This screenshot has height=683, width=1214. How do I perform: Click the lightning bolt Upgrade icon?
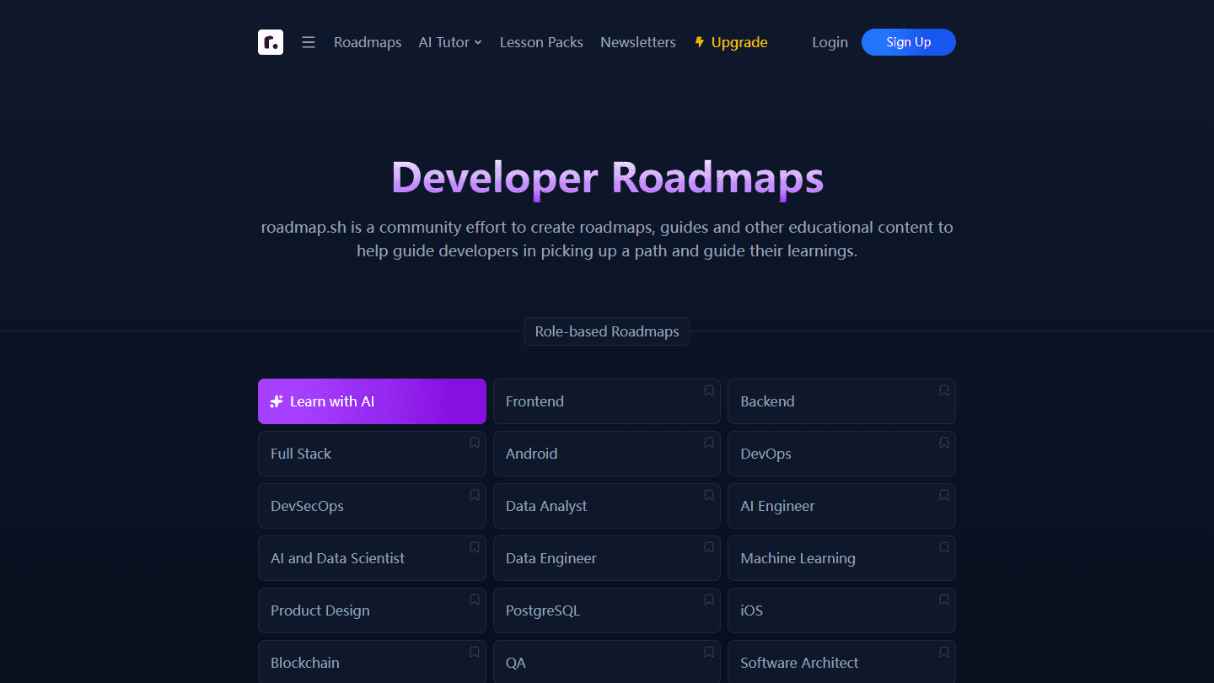[x=700, y=42]
